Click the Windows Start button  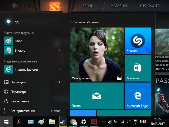pos(6,122)
